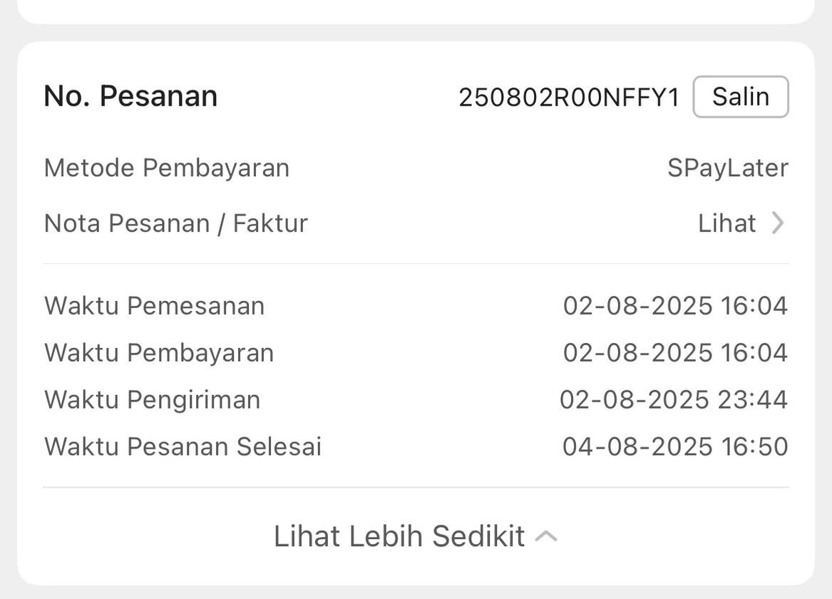Click the Lihat Lebih Sedikit text
Viewport: 832px width, 599px height.
tap(399, 536)
